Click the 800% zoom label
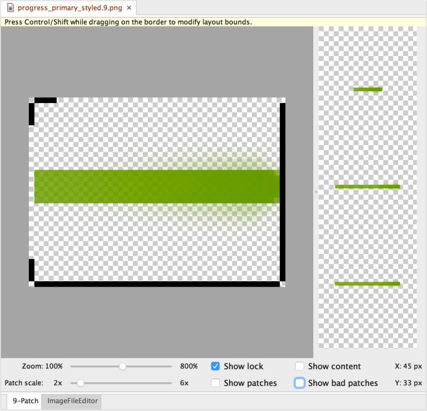 click(x=188, y=366)
